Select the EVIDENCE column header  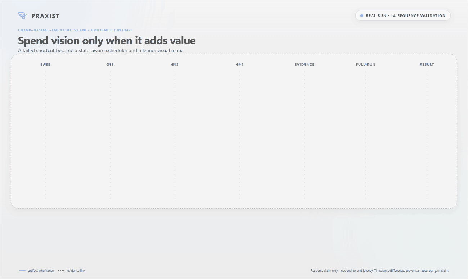(305, 65)
